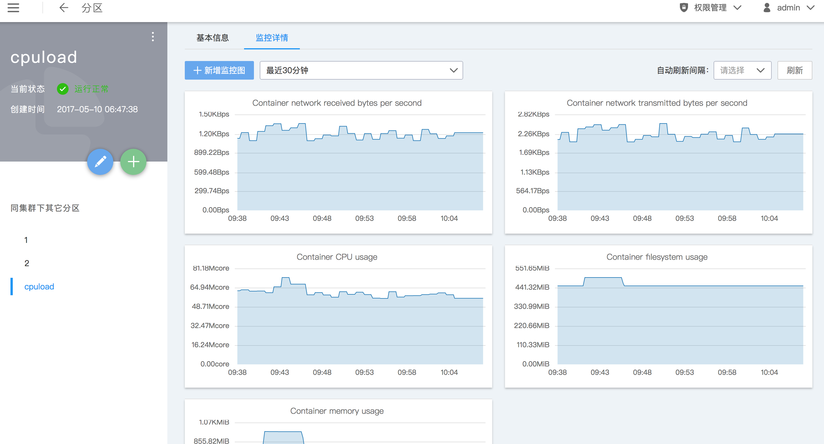Screen dimensions: 824x444
Task: Open the hamburger navigation menu
Action: 13,8
